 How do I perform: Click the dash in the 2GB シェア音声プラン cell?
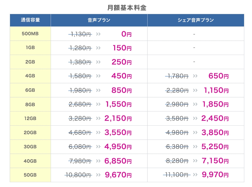tap(194, 62)
